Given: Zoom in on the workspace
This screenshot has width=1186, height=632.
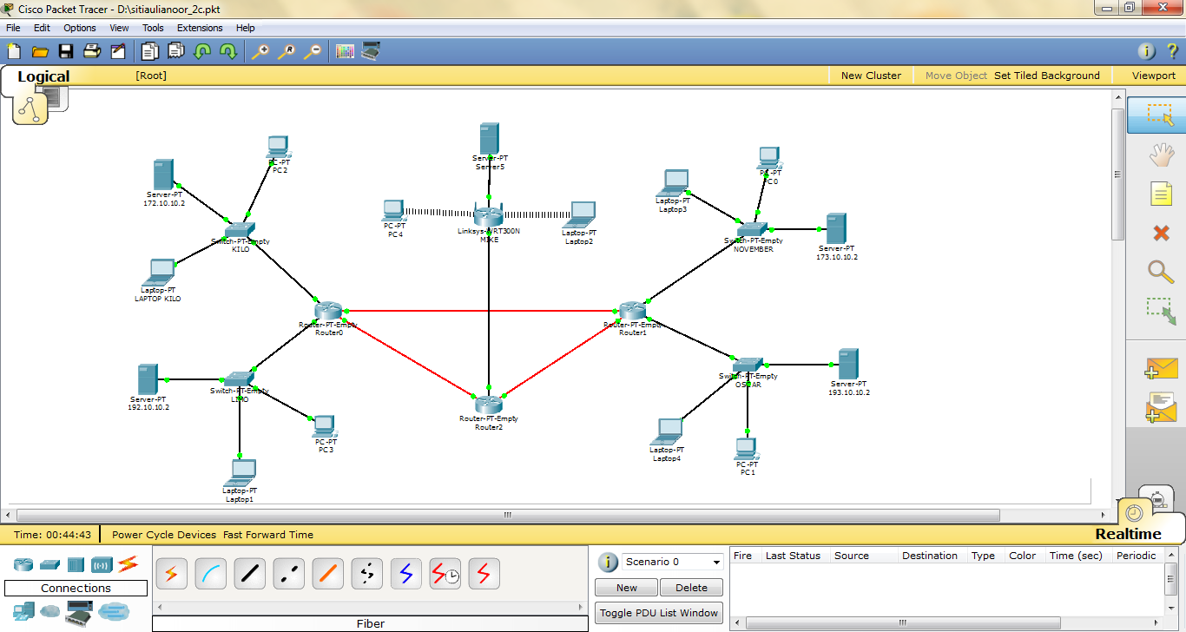Looking at the screenshot, I should point(260,51).
